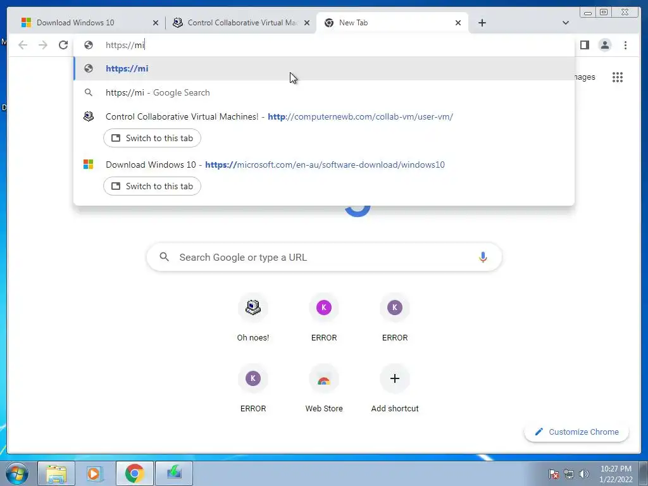
Task: Close the Control Collaborative Virtual Machines tab
Action: point(307,23)
